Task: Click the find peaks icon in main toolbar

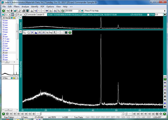Action: pyautogui.click(x=32, y=11)
